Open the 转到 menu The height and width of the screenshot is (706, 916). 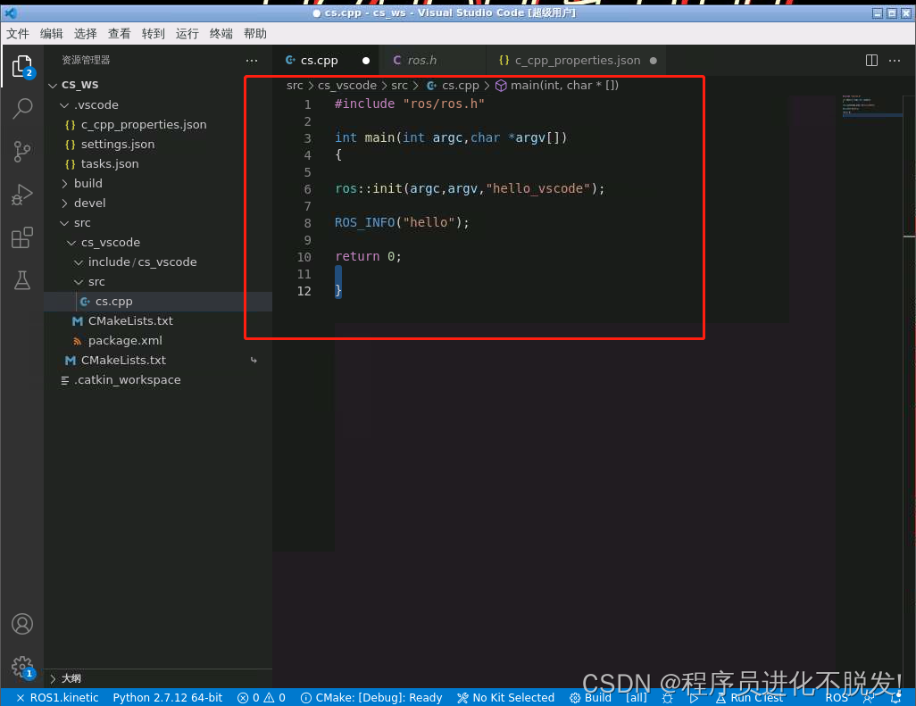point(153,34)
